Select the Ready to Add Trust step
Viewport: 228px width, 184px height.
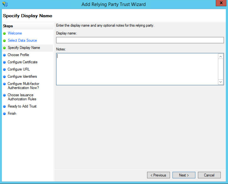point(22,106)
